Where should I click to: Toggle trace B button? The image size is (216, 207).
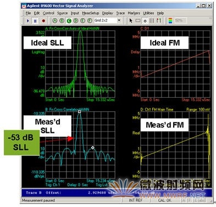pyautogui.click(x=62, y=21)
